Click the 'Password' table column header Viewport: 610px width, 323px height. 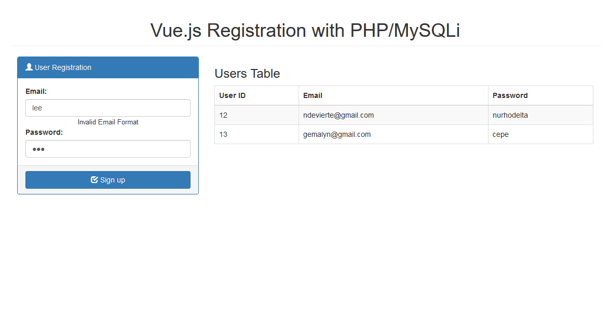click(510, 95)
